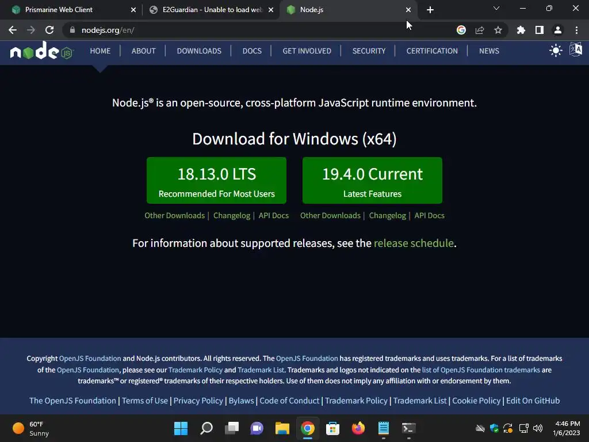
Task: Open Changelog under the Current button
Action: tap(387, 215)
